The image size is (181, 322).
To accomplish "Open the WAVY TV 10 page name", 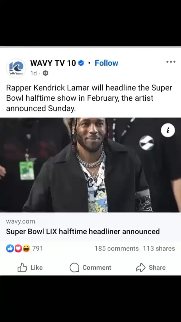I will pyautogui.click(x=53, y=63).
